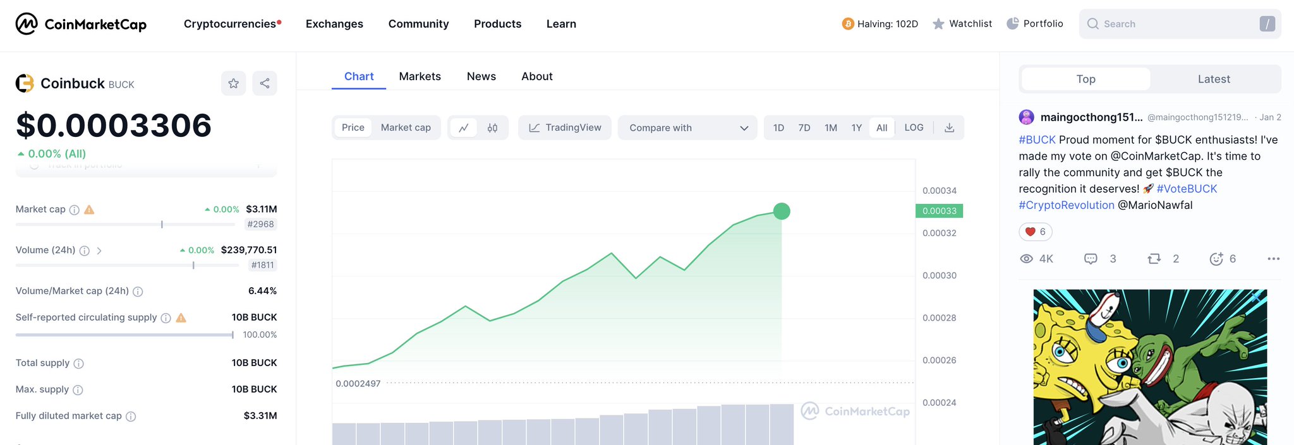Open Max. supply info icon
Screen dimensions: 1294x445
[78, 390]
